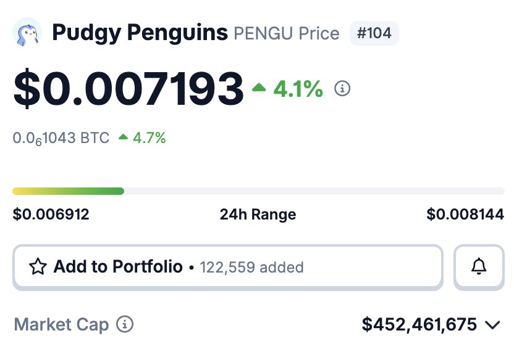The height and width of the screenshot is (349, 514).
Task: Click the info icon beside 4.1%
Action: [342, 89]
